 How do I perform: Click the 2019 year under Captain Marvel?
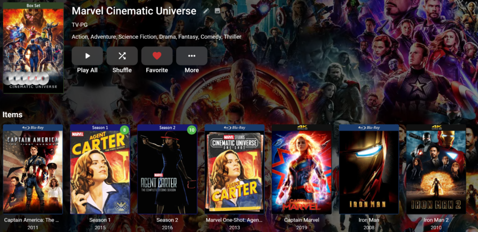[x=302, y=228]
